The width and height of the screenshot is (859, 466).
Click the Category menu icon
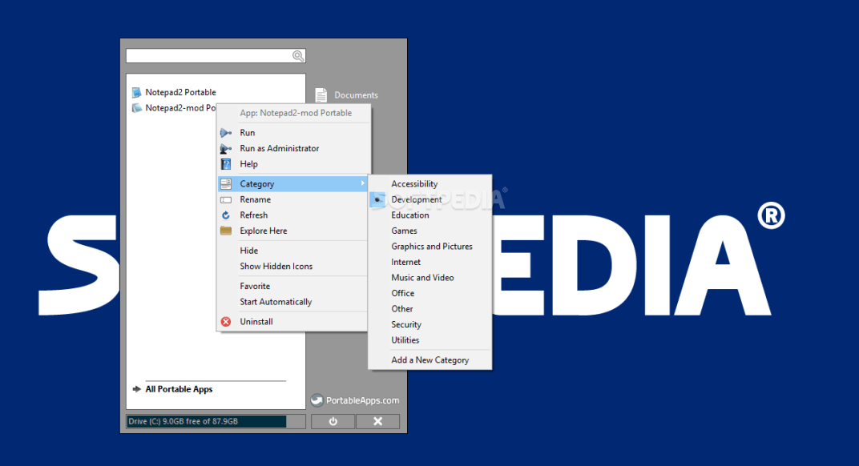(226, 184)
